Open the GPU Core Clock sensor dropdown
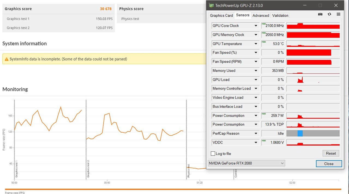Viewport: 349px width, 194px height. [x=256, y=26]
